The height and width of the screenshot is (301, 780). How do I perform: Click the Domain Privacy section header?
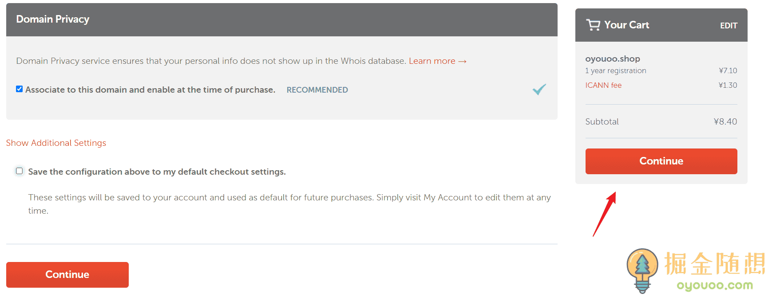(x=53, y=20)
